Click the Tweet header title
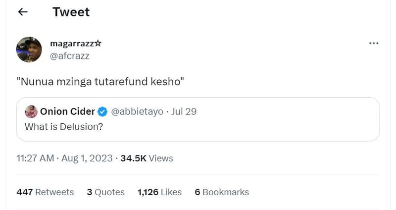396x210 pixels. pos(71,12)
